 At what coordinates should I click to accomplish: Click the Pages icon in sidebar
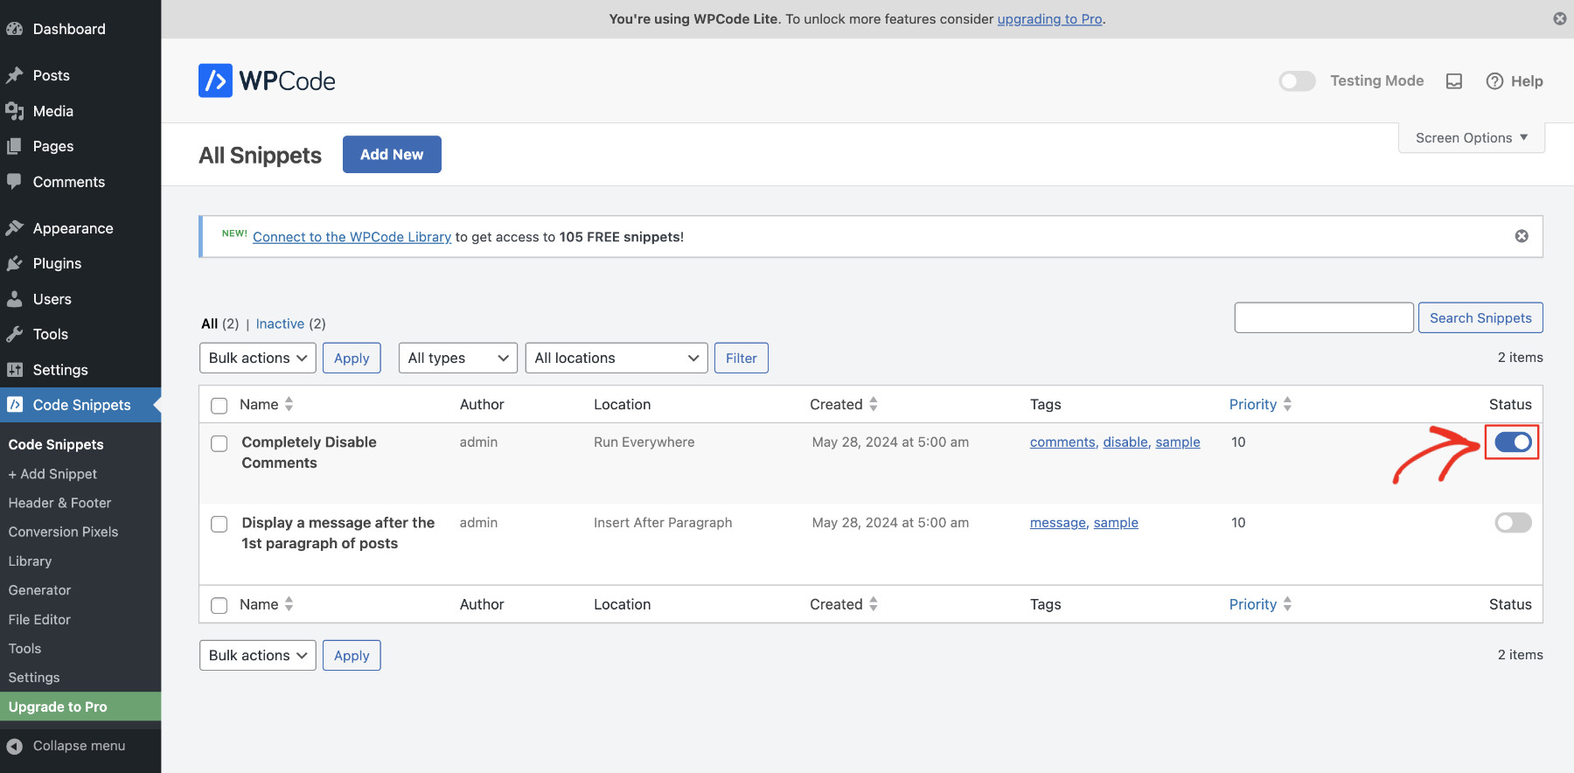tap(15, 146)
